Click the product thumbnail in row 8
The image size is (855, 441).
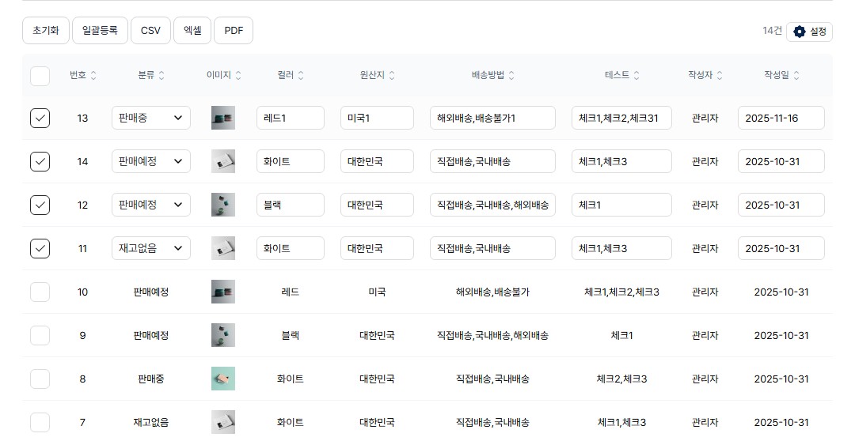(223, 379)
